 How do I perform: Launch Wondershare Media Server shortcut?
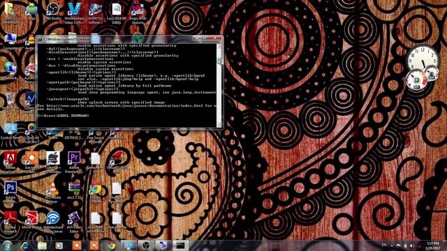click(x=53, y=222)
